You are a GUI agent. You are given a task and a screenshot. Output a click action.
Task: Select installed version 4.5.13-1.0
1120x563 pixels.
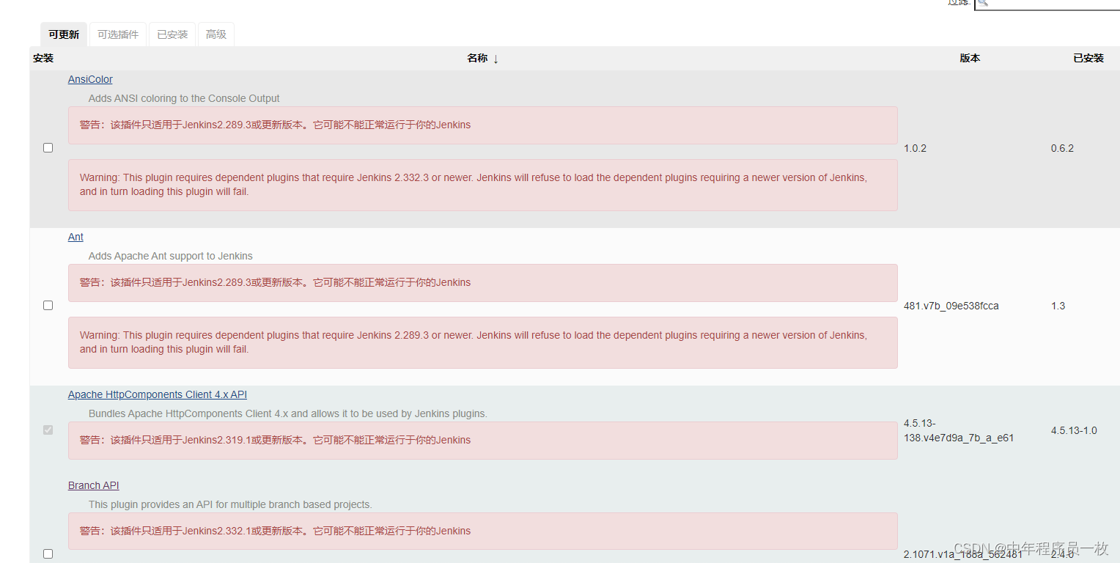[1074, 430]
